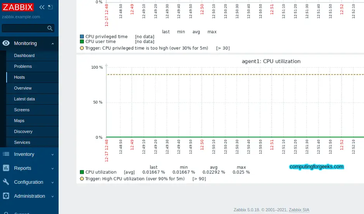The width and height of the screenshot is (364, 214).
Task: Collapse sidebar with double-chevron icon
Action: pyautogui.click(x=42, y=7)
